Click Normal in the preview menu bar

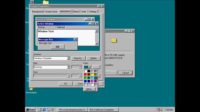pyautogui.click(x=41, y=27)
